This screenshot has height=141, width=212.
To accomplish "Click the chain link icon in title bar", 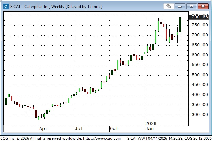I will (169, 6).
